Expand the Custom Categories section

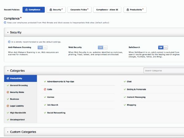tap(8, 132)
